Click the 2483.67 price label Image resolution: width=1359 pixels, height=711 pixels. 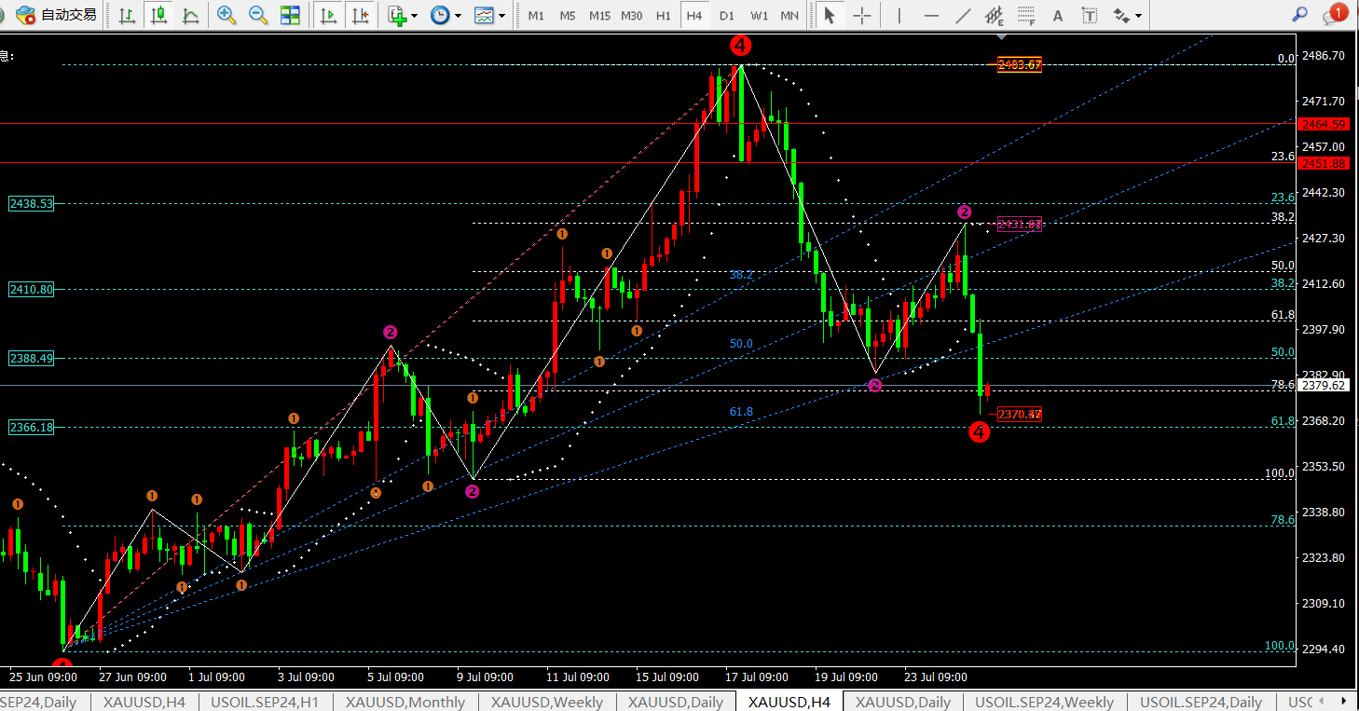[1019, 64]
